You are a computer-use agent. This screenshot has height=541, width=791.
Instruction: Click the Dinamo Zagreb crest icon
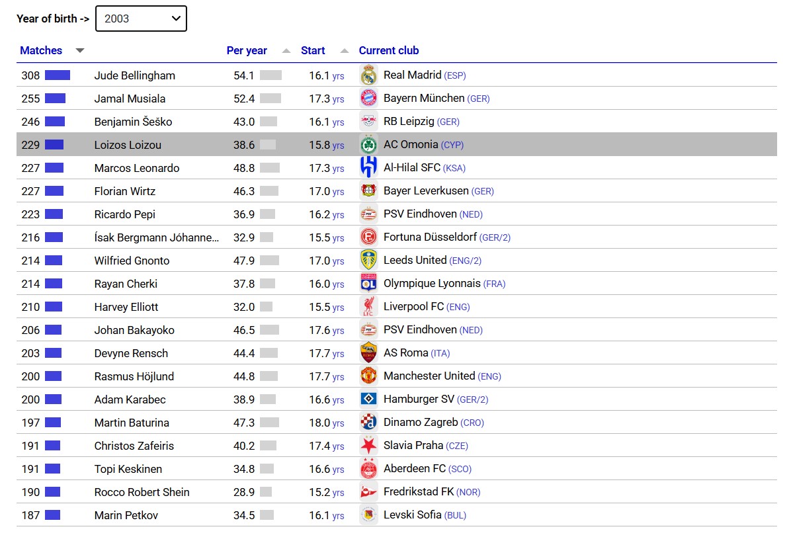click(369, 423)
